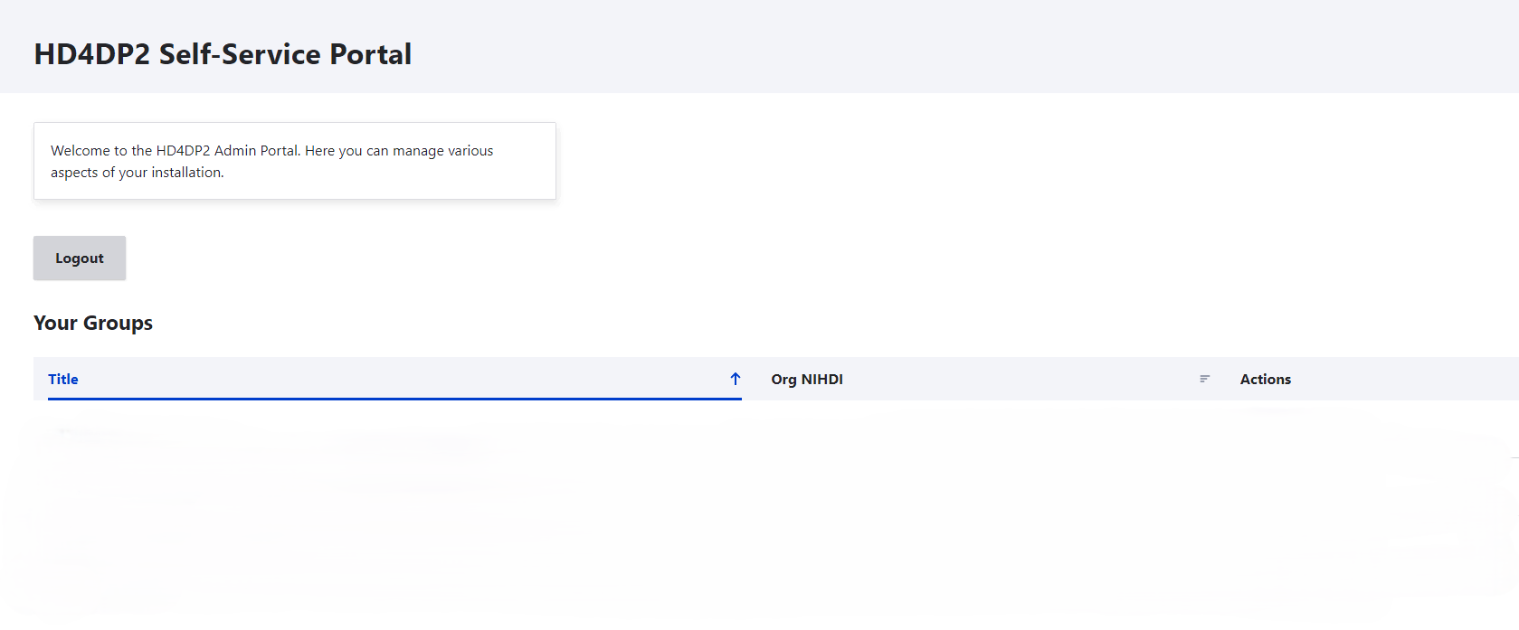Click the Actions column header
The height and width of the screenshot is (630, 1519).
[1265, 380]
